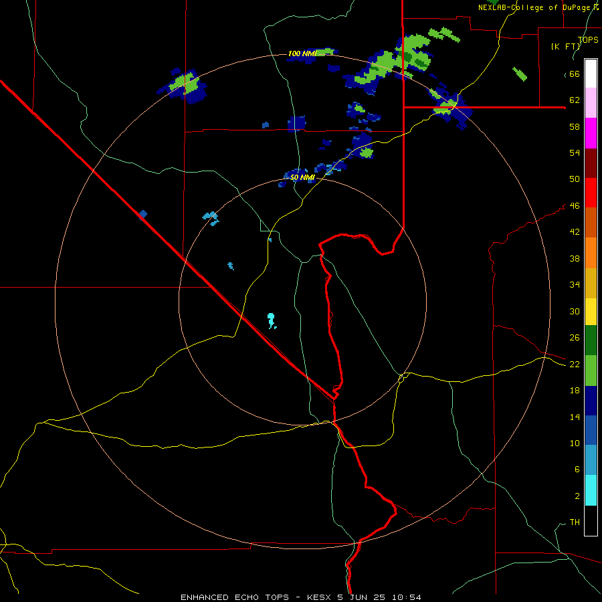Select the magenta swatch in the color scale
Viewport: 602px width, 602px height.
pos(591,133)
